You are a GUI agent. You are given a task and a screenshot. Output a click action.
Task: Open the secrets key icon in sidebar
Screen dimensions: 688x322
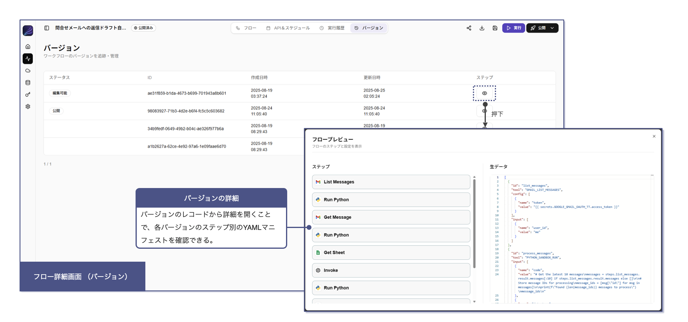[28, 94]
